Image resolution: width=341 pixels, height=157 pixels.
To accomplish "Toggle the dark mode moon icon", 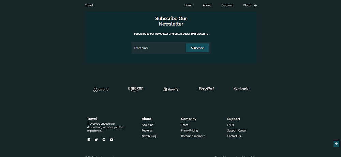I will click(x=256, y=5).
